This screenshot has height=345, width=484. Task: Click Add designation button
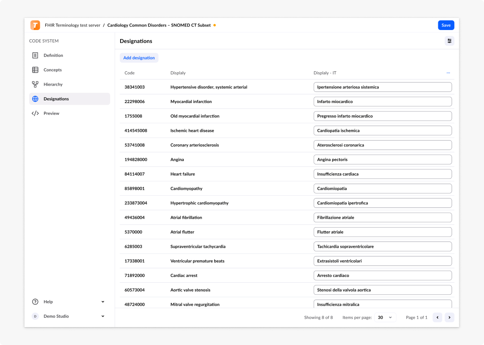click(x=139, y=58)
